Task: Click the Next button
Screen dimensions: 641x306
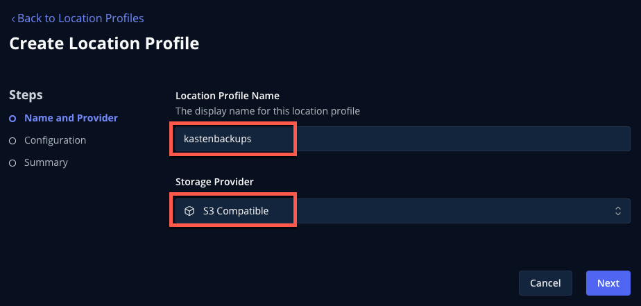Action: pyautogui.click(x=608, y=283)
